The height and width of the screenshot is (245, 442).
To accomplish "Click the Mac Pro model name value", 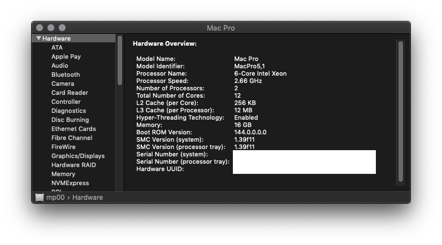I will [x=246, y=59].
